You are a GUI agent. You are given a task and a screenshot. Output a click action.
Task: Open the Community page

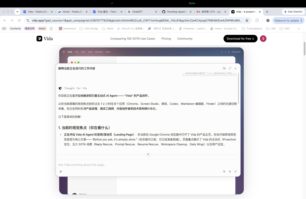click(x=185, y=39)
